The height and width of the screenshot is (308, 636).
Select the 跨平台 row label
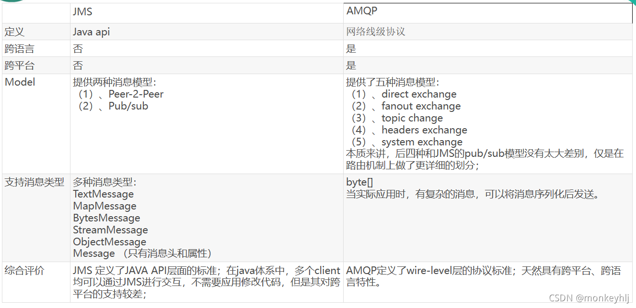[19, 66]
